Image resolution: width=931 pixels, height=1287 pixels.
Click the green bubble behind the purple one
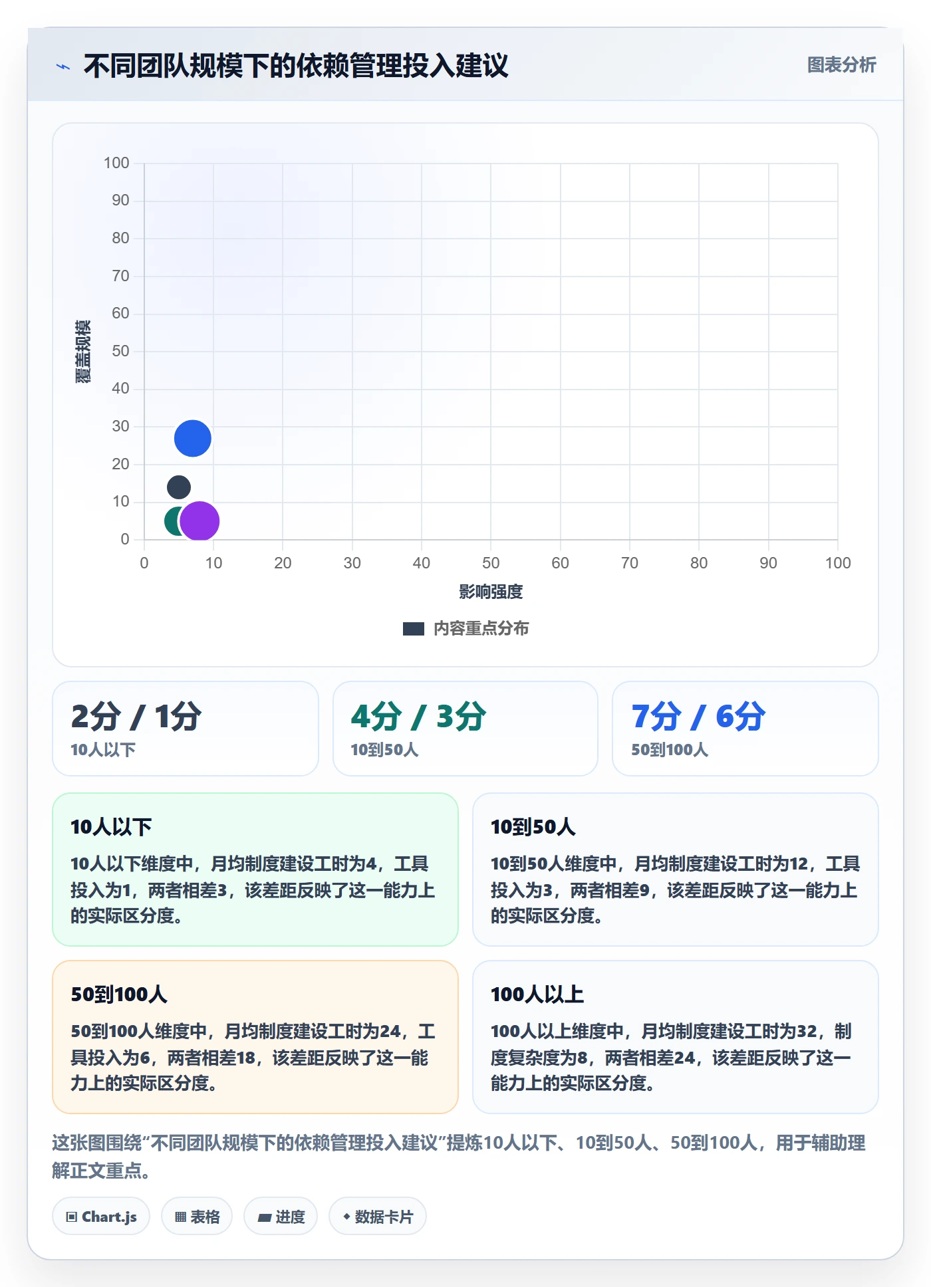coord(172,521)
